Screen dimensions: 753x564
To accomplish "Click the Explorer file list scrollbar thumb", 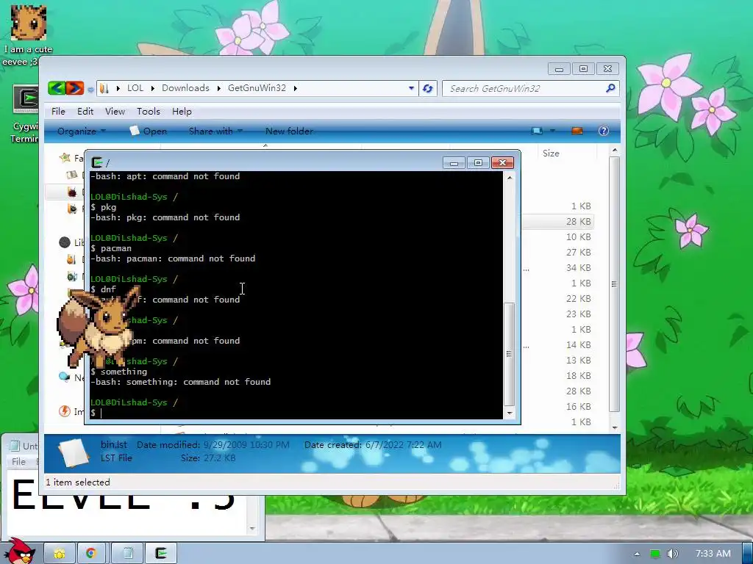I will [x=614, y=284].
